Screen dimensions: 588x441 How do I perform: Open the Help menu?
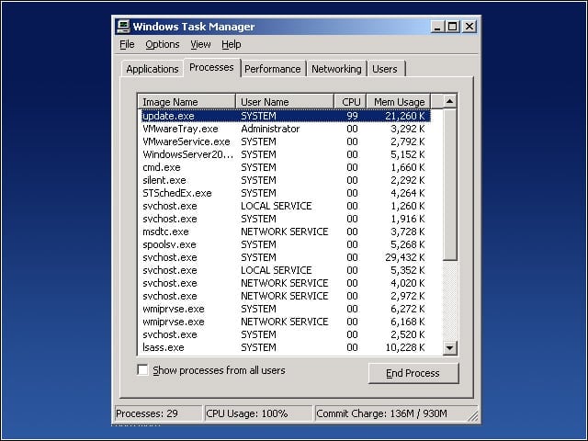231,44
